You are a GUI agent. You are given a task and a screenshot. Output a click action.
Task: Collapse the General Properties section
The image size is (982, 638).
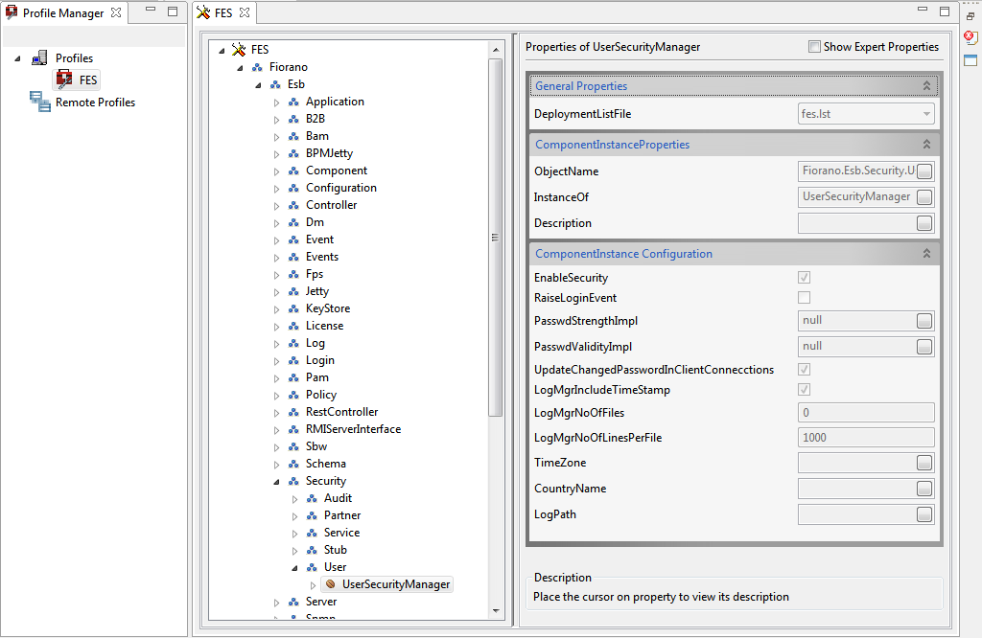pyautogui.click(x=926, y=85)
